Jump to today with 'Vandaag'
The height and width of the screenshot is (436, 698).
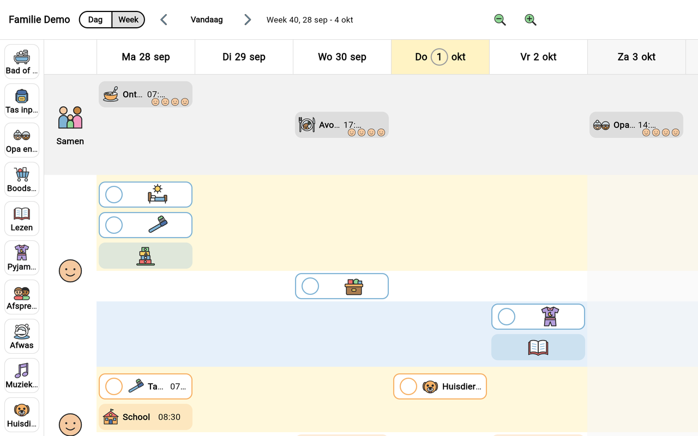[207, 20]
